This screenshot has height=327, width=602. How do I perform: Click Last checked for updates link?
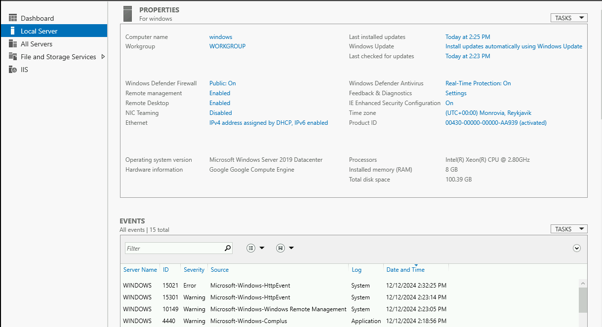click(x=468, y=56)
